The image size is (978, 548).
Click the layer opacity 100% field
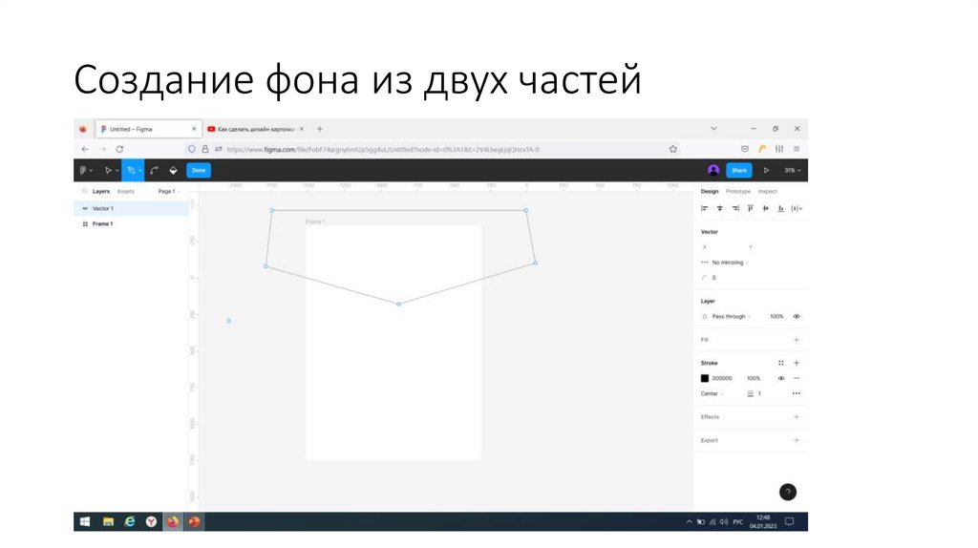pyautogui.click(x=776, y=317)
